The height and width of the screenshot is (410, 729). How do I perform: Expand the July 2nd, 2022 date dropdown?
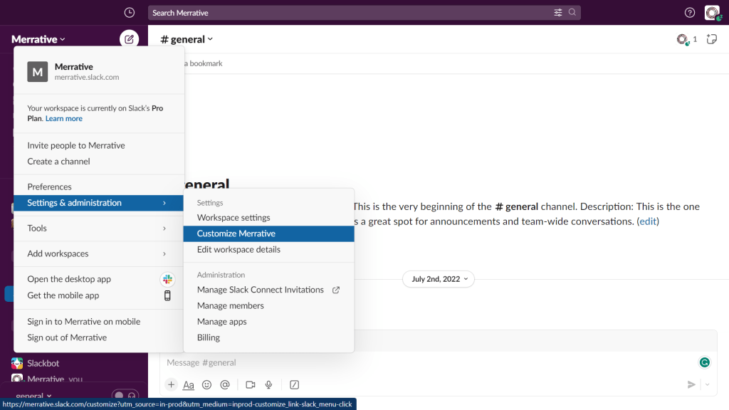pos(438,279)
